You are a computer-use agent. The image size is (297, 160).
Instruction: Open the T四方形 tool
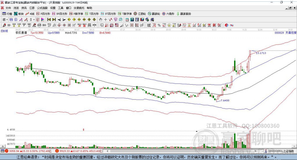[92, 14]
